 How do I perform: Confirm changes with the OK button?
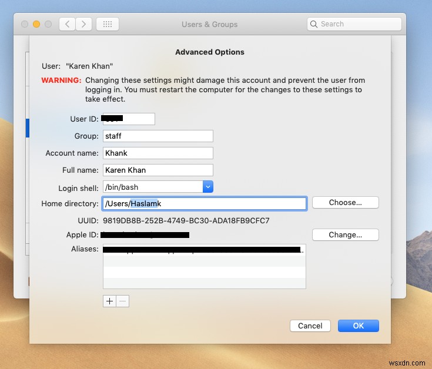click(359, 326)
